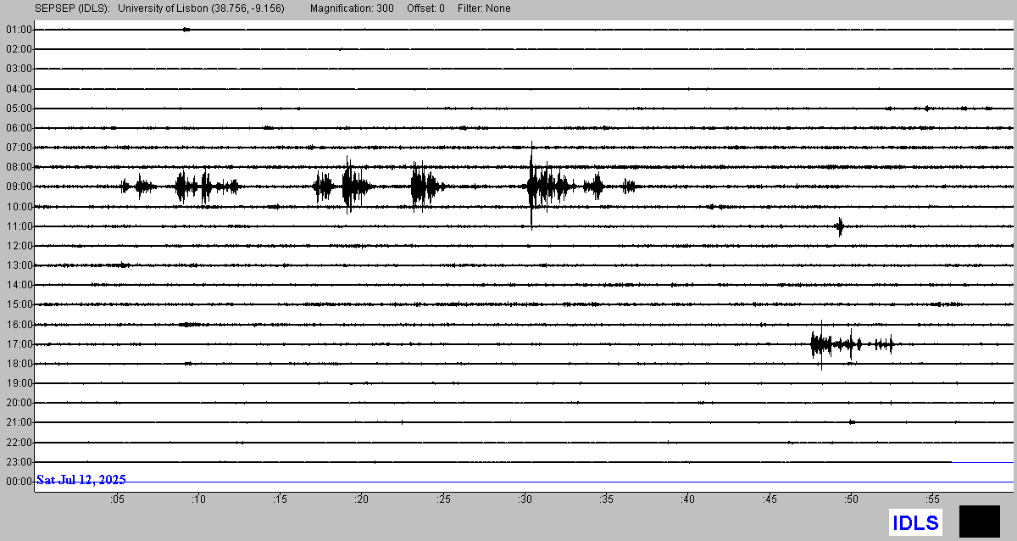The image size is (1017, 541).
Task: Click the :50 minute axis label
Action: (x=851, y=499)
